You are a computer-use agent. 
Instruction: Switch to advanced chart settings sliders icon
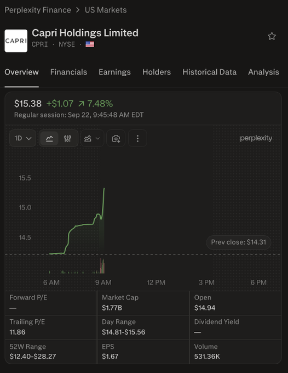(x=67, y=138)
